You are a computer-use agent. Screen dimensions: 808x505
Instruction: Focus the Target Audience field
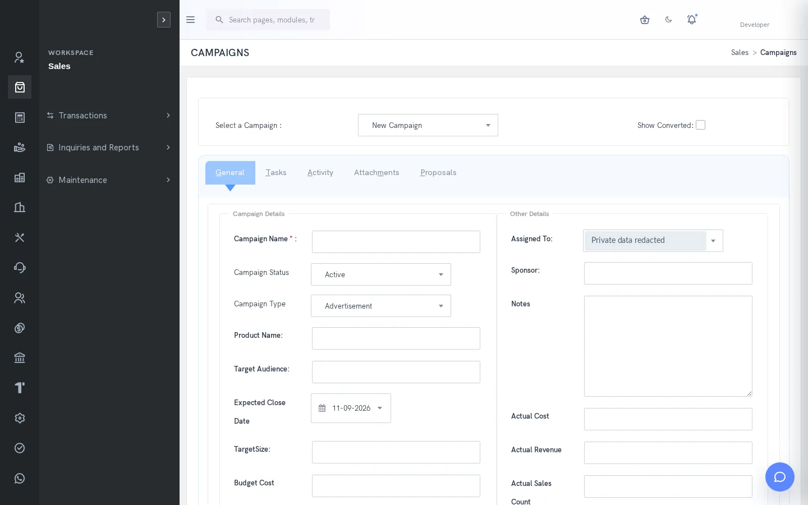click(396, 372)
